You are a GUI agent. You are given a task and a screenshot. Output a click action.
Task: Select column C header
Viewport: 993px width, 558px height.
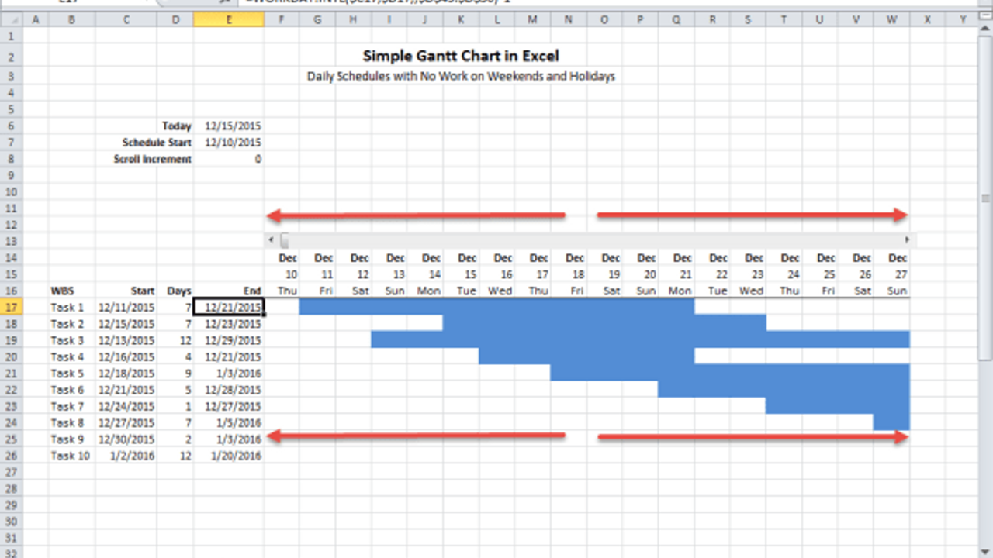[x=126, y=19]
